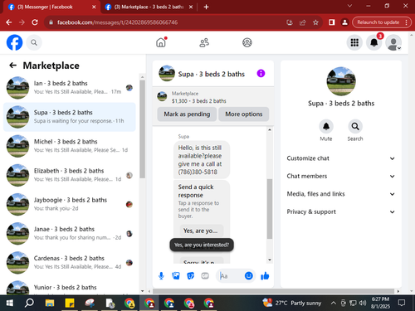Screen dimensions: 415x311
Task: Open Chrome side panel icon
Action: click(331, 22)
